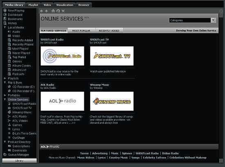Click the Library button at bottom
This screenshot has width=225, height=167.
pos(19,161)
